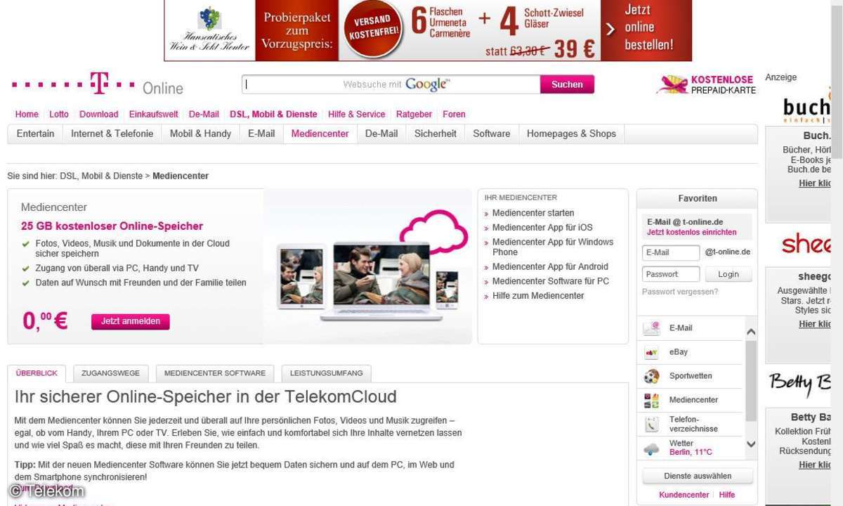Click the Betty Barclay logo ad

[800, 384]
